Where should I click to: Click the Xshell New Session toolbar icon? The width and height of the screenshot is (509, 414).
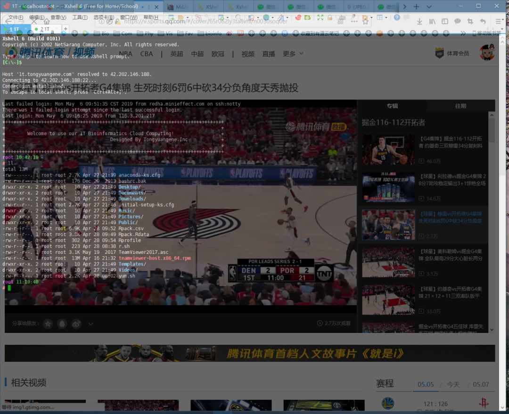[x=171, y=17]
